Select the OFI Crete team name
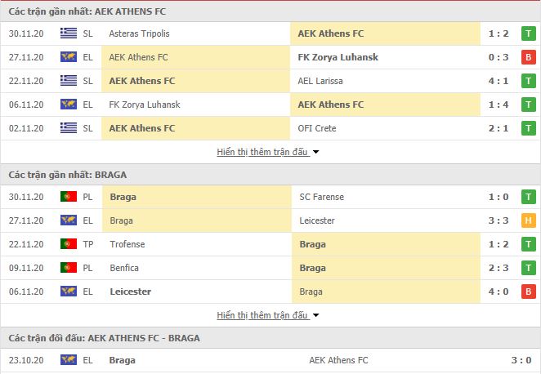The width and height of the screenshot is (541, 374). point(317,128)
